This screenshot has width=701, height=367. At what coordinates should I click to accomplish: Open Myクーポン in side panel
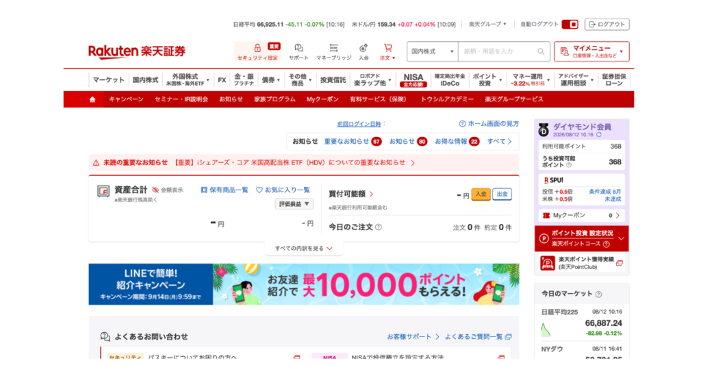pos(581,216)
